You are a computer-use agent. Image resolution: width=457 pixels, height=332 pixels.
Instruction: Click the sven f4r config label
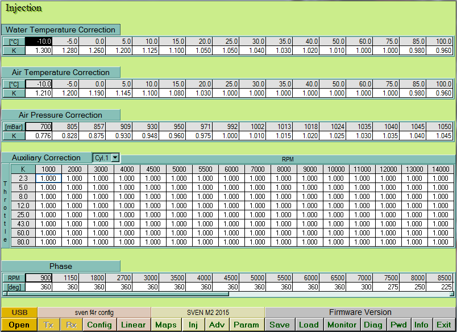click(x=94, y=313)
